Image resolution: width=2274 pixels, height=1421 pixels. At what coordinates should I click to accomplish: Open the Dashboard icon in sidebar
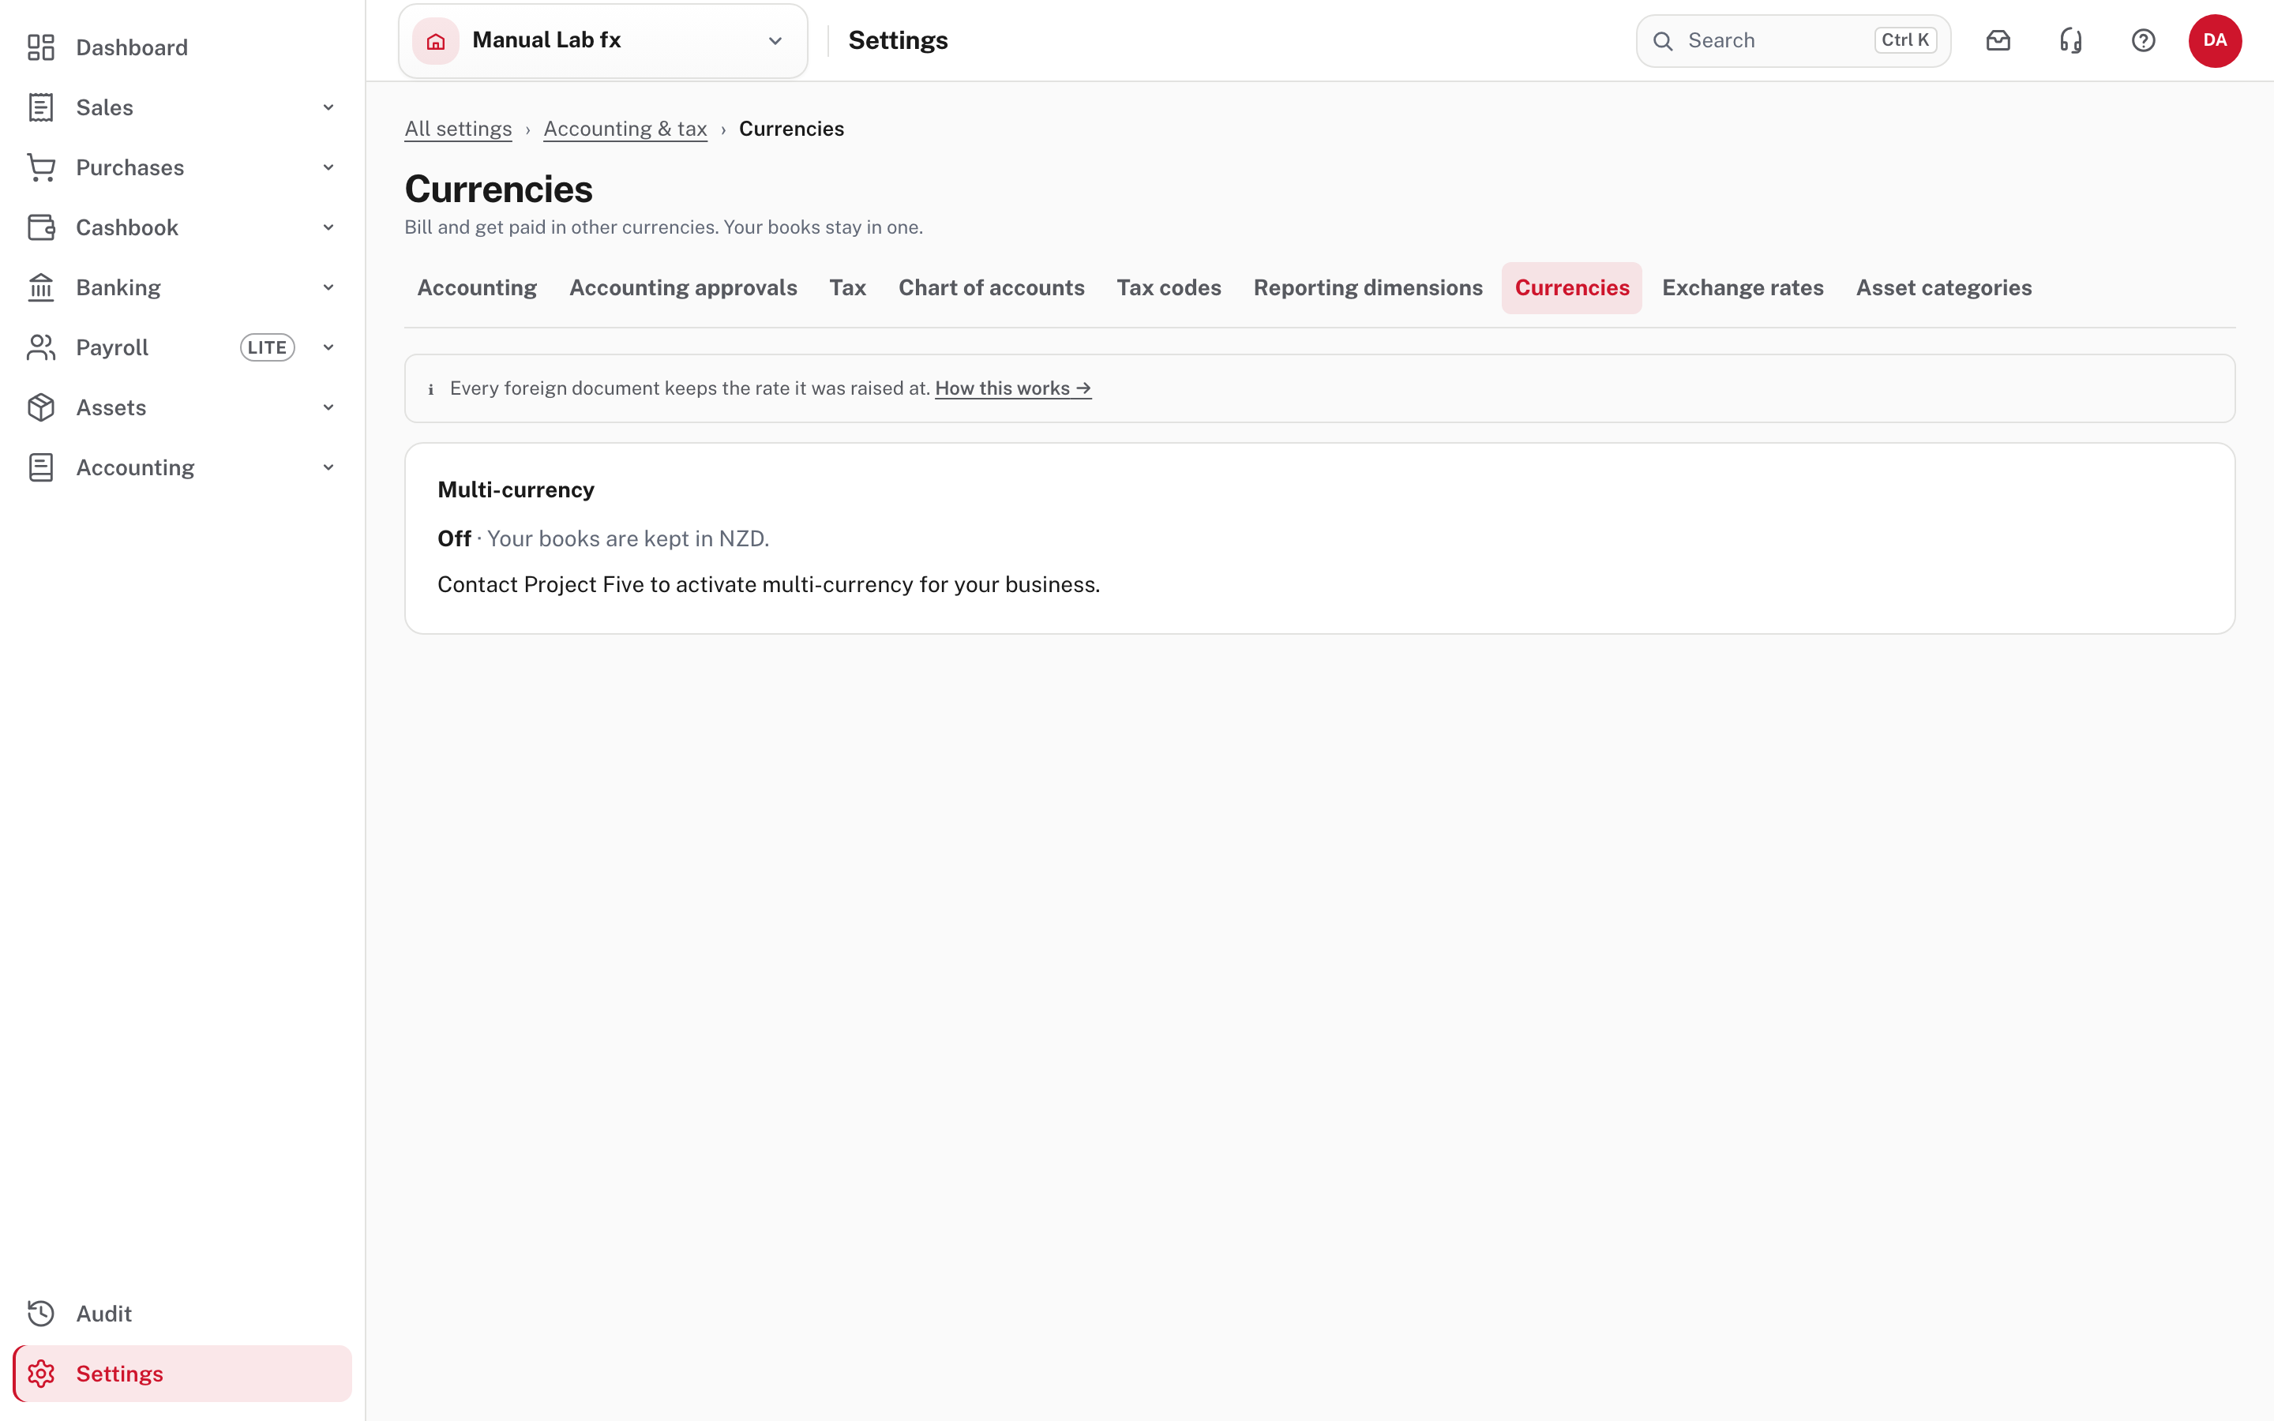pos(40,47)
